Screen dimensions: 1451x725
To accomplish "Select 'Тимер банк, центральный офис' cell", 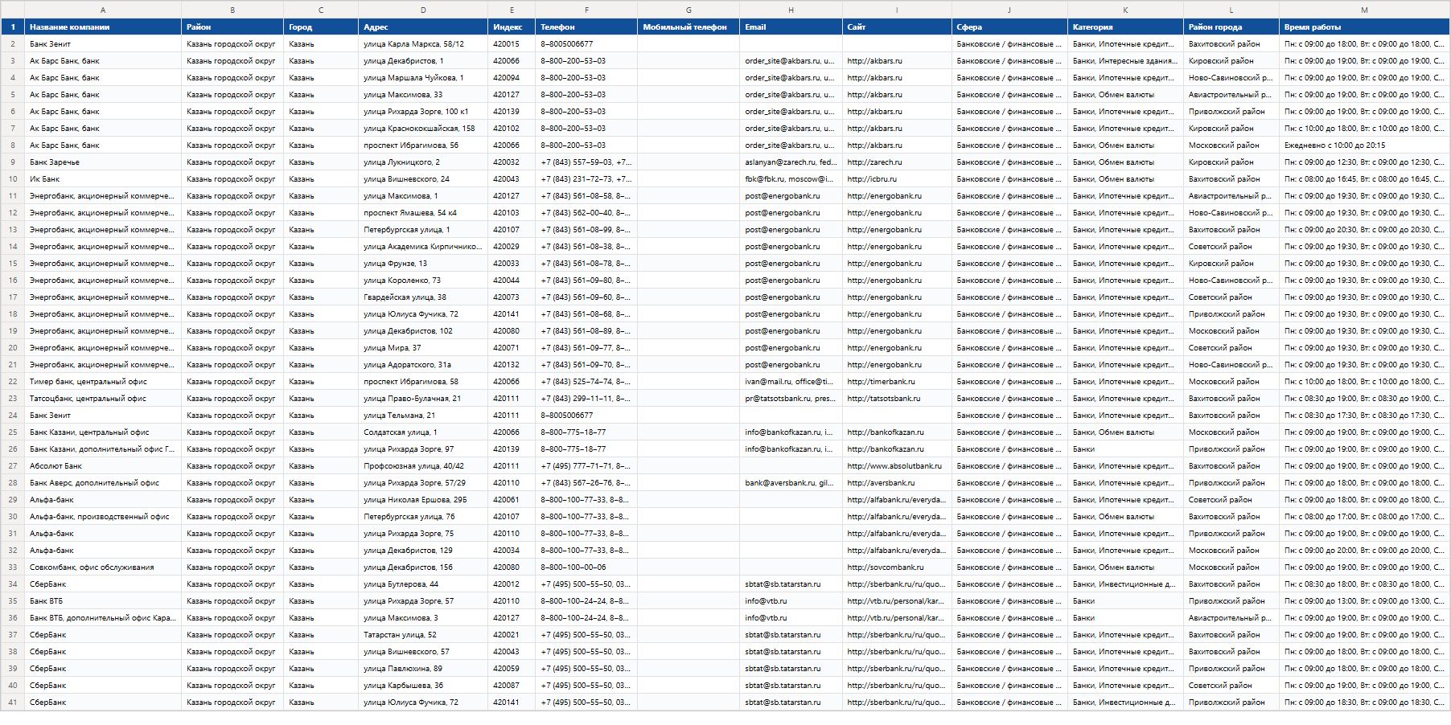I will (x=103, y=382).
